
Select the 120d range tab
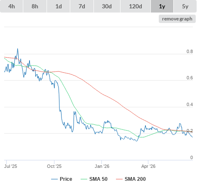coord(135,6)
